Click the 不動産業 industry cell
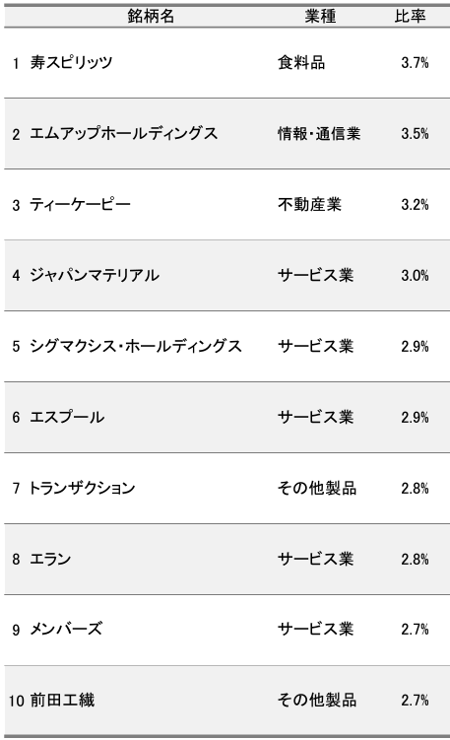Viewport: 450px width, 740px height. (x=309, y=204)
